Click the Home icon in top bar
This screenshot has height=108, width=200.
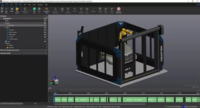pyautogui.click(x=2, y=5)
